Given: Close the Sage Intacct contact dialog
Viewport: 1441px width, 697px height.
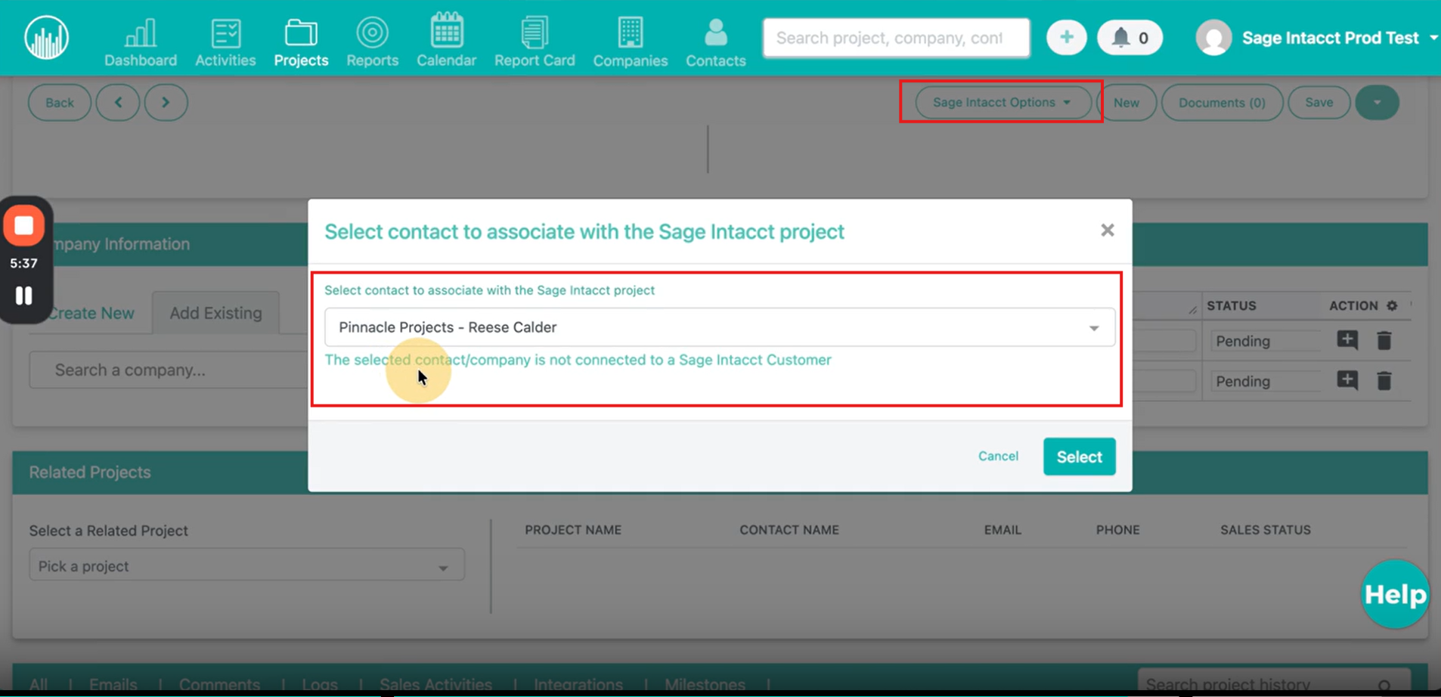Looking at the screenshot, I should tap(1107, 231).
